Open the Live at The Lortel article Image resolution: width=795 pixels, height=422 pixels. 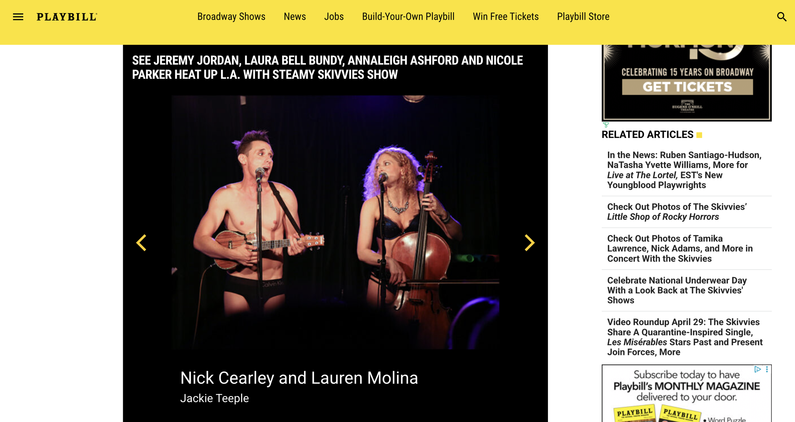click(684, 170)
